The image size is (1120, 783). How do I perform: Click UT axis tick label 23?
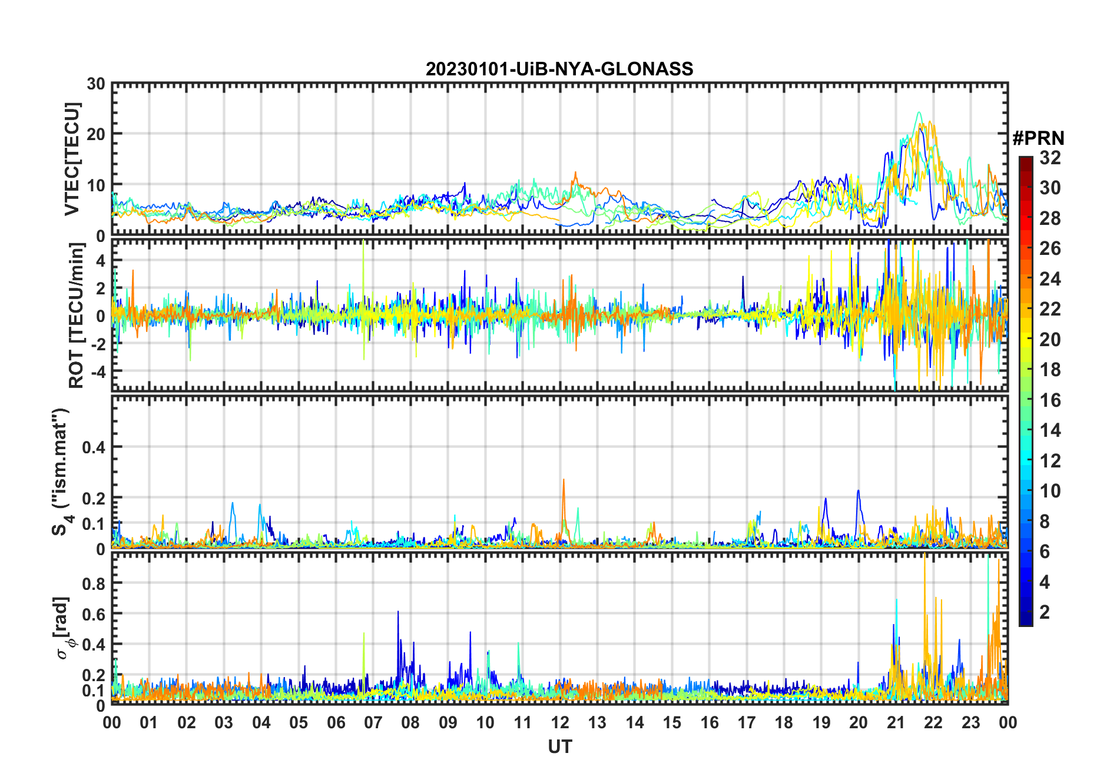(971, 723)
